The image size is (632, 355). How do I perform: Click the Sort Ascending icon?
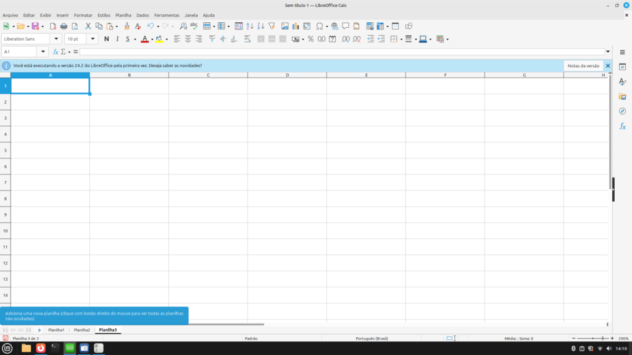tap(250, 27)
